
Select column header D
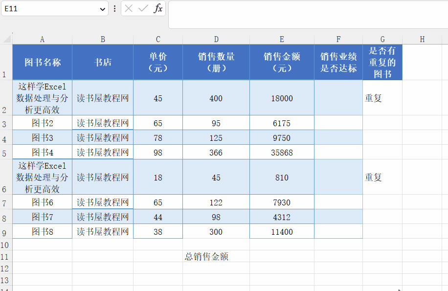[216, 38]
